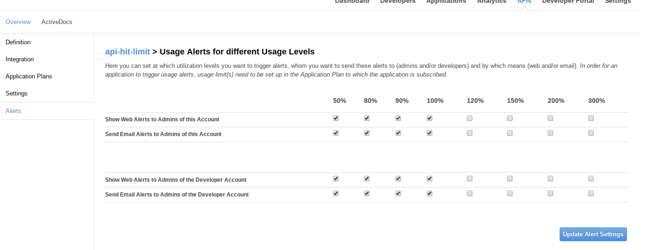Viewport: 663px width, 250px height.
Task: Enable 120% web alerts for account admins
Action: click(x=470, y=119)
